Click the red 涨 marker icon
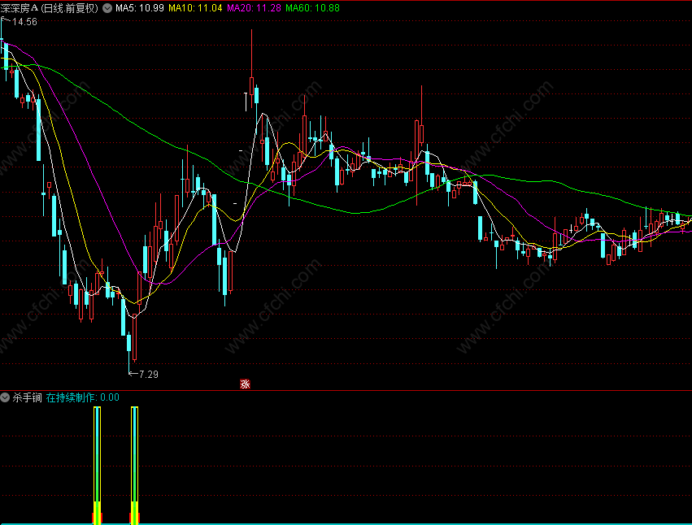Viewport: 692px width, 525px height. 245,384
